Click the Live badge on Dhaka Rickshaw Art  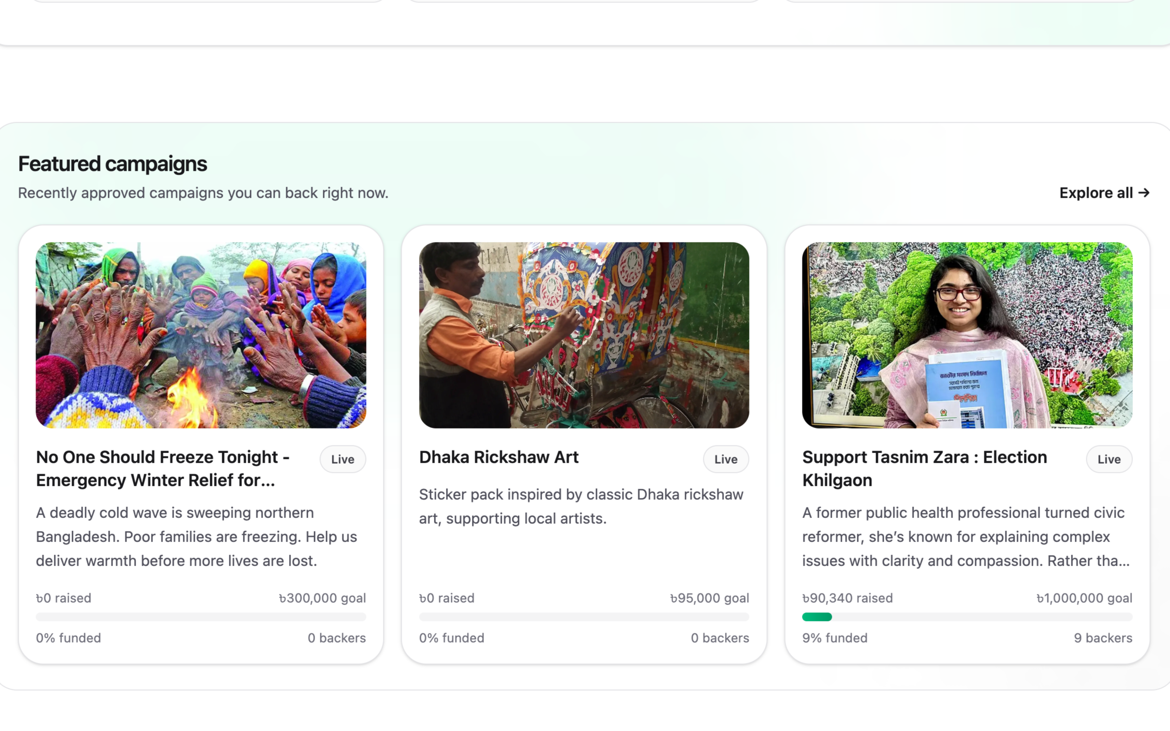(x=725, y=459)
